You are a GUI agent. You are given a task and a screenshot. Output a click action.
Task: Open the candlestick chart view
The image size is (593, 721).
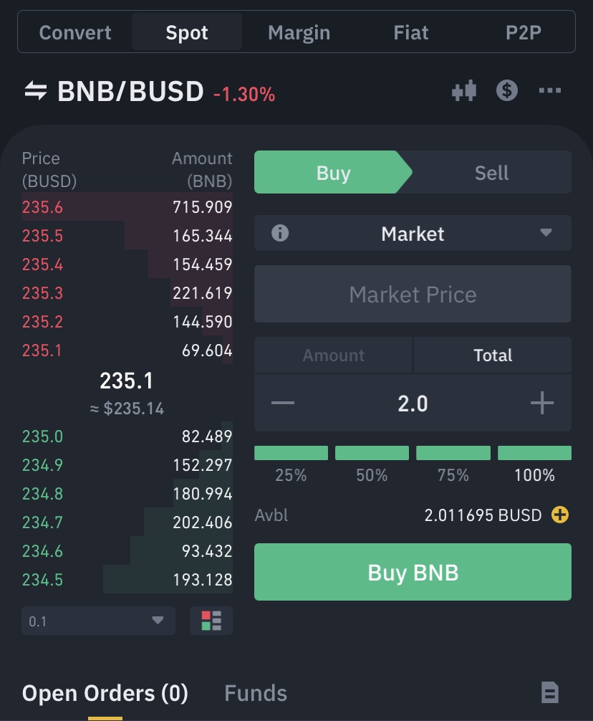[x=464, y=91]
